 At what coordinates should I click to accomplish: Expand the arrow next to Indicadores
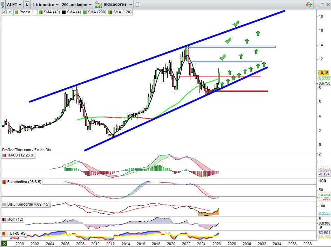130,5
